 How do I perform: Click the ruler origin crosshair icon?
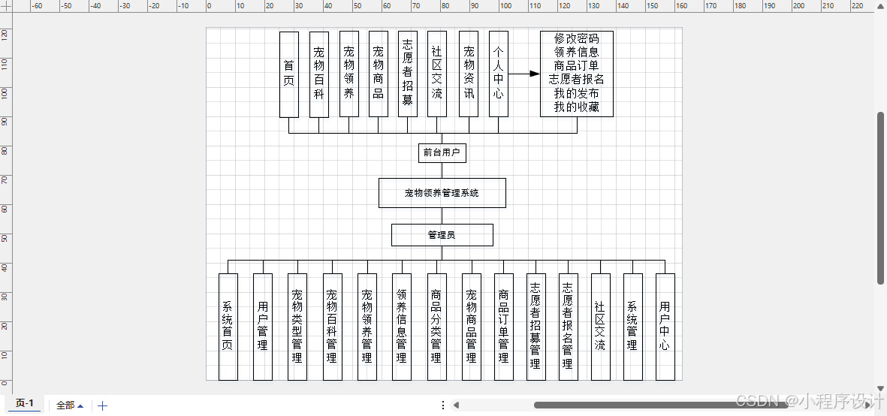[x=6, y=6]
